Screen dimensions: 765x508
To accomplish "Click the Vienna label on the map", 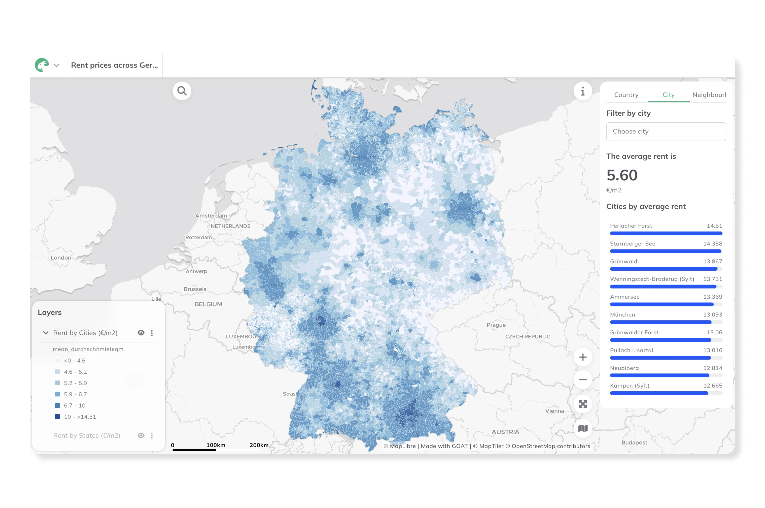I will coord(554,411).
